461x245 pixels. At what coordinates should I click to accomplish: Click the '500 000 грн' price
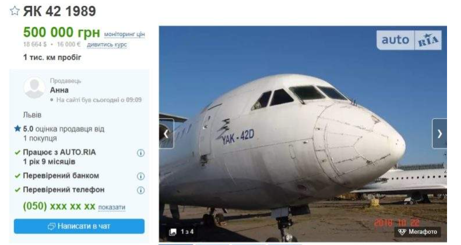pyautogui.click(x=62, y=33)
